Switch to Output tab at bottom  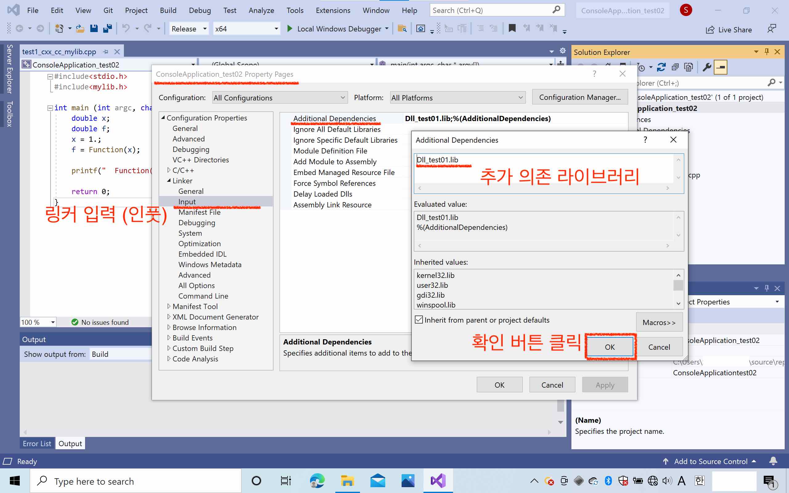click(70, 444)
